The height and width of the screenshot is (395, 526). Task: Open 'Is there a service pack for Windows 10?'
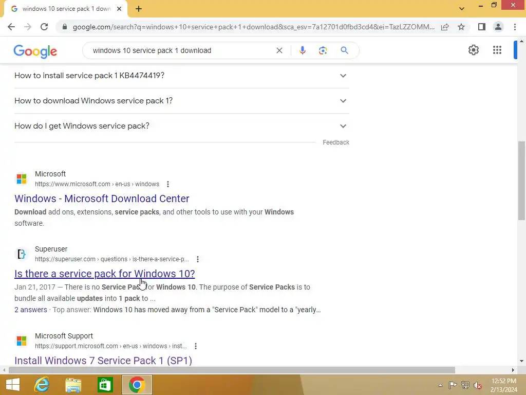[105, 274]
